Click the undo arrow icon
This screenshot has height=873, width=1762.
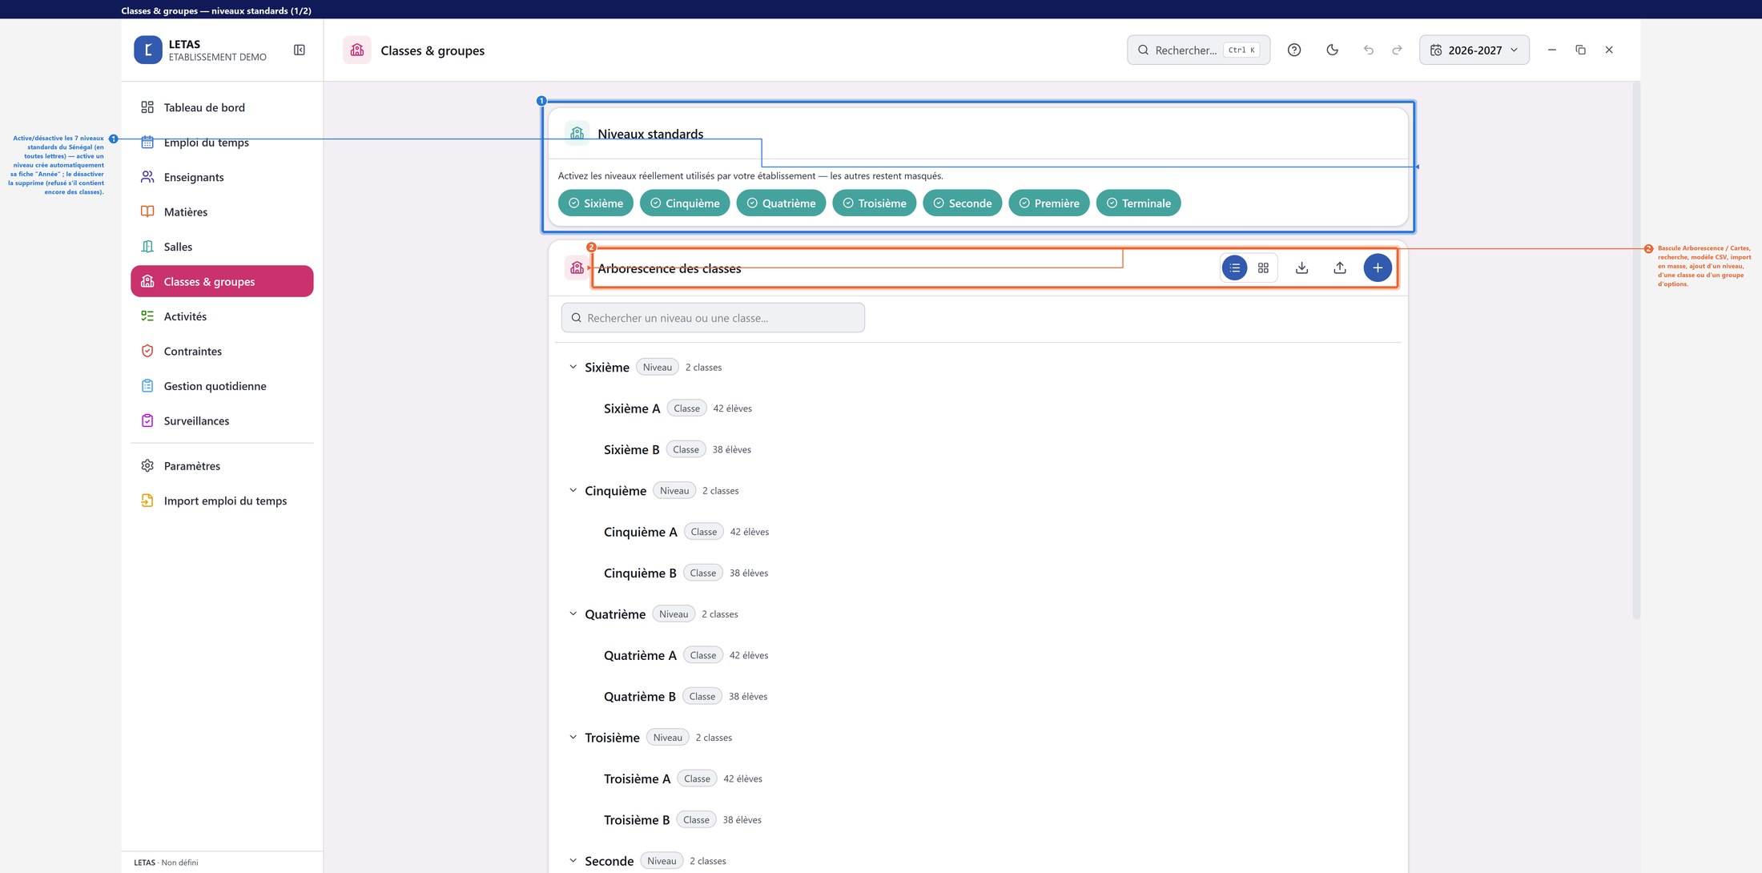point(1369,50)
